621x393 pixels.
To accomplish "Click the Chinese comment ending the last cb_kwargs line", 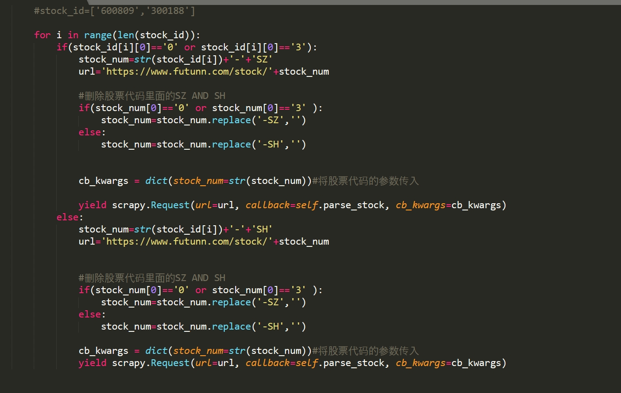I will pyautogui.click(x=366, y=351).
